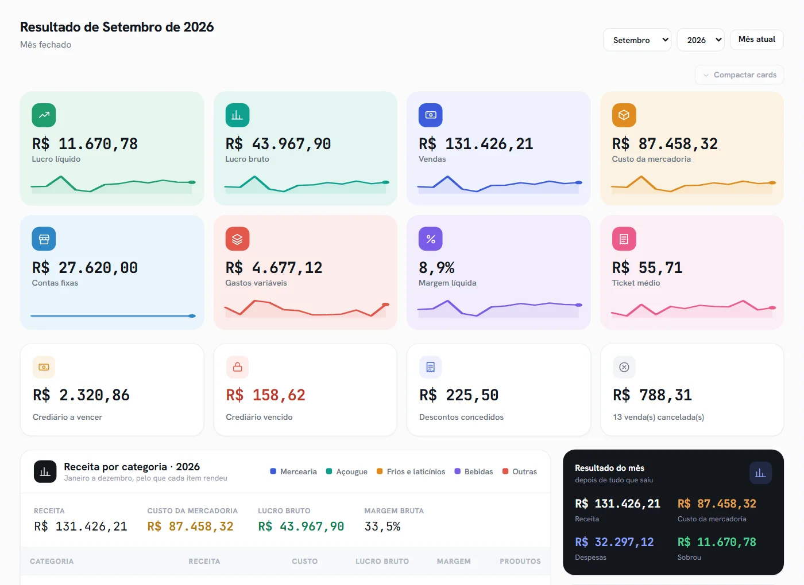Click the Vendas money icon
804x585 pixels.
(430, 115)
